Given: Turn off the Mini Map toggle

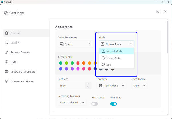Looking at the screenshot, I should tap(114, 104).
